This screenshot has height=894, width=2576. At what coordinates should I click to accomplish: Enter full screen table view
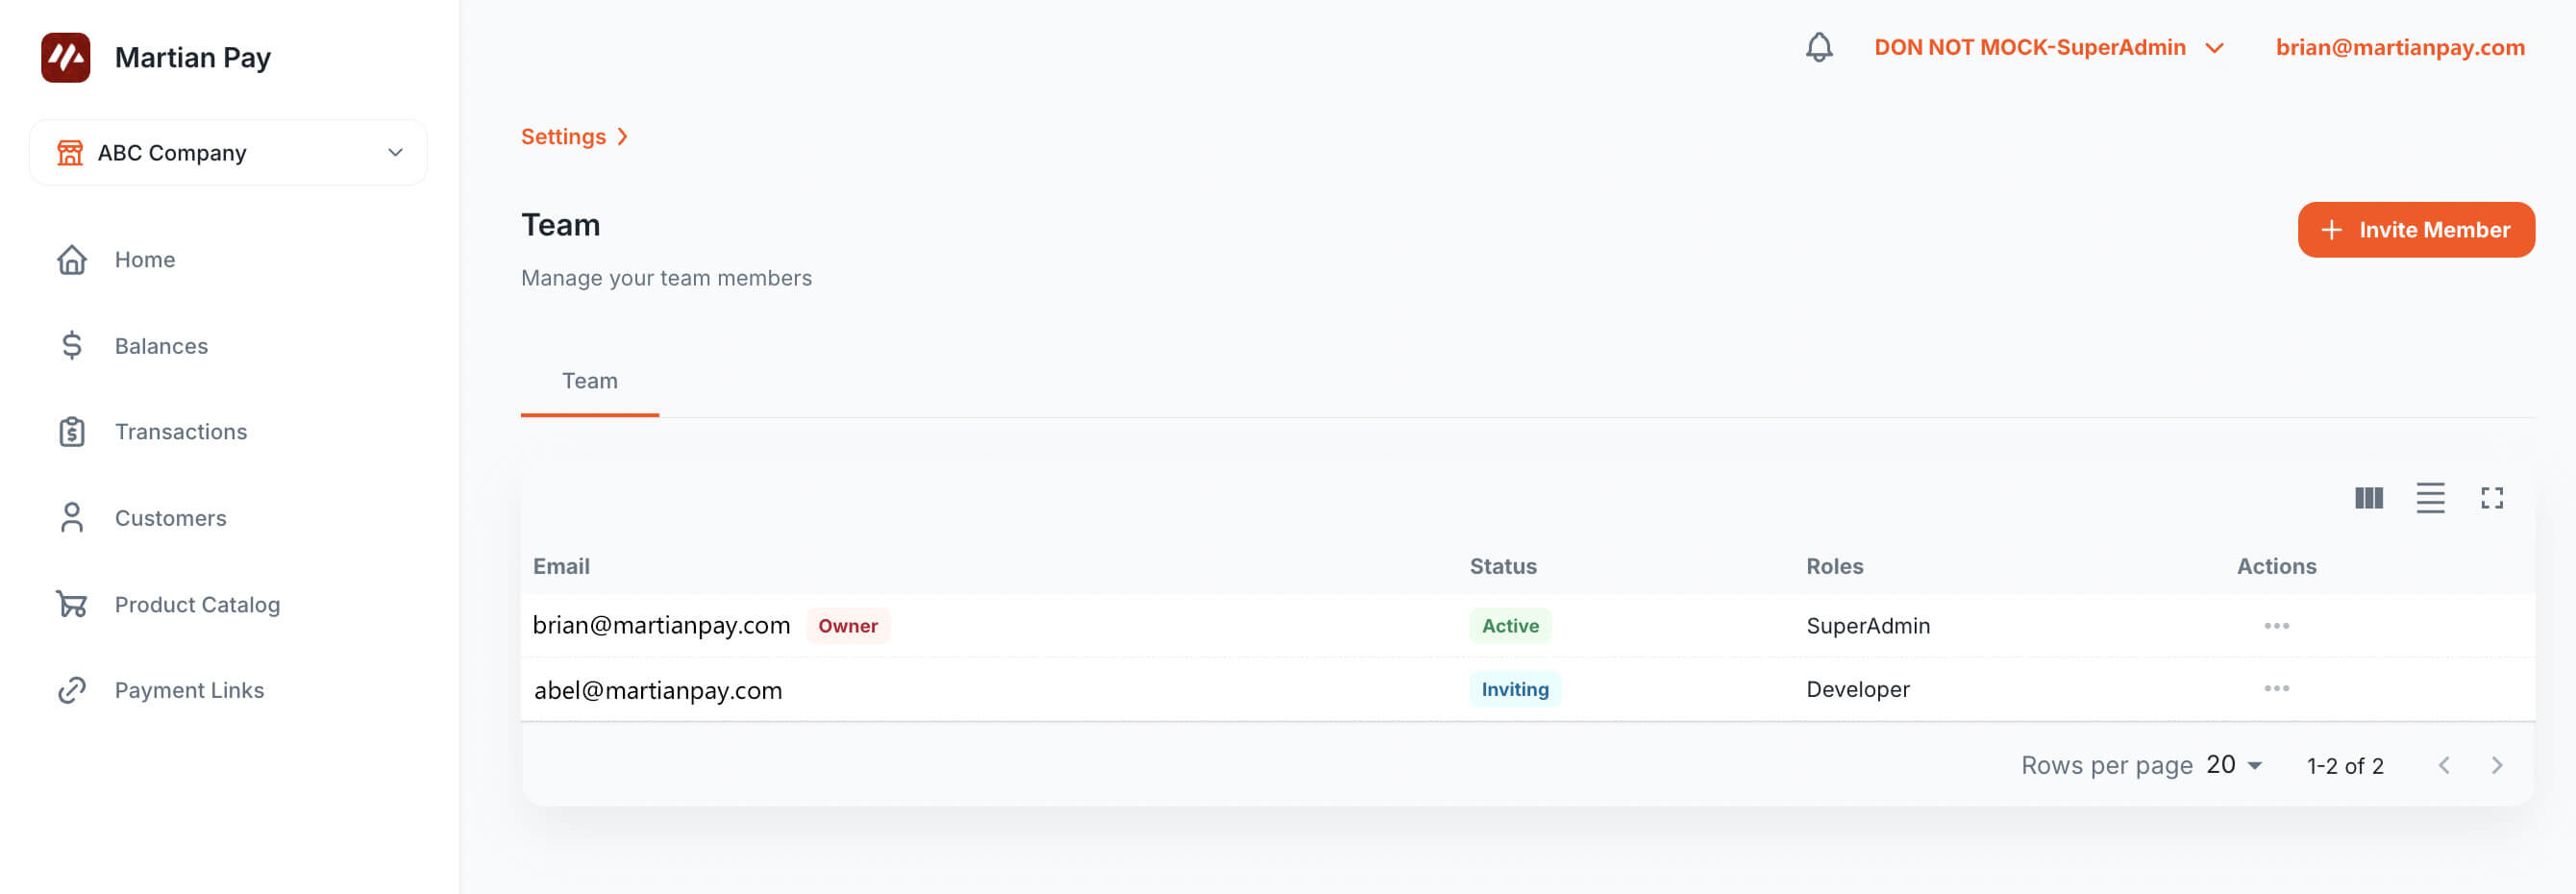(x=2491, y=498)
